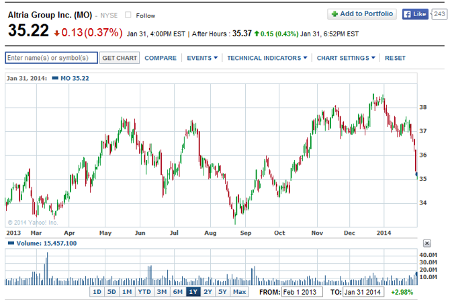This screenshot has height=300, width=450.
Task: Click the Jan 31, 2014 date label
Action: pyautogui.click(x=27, y=78)
